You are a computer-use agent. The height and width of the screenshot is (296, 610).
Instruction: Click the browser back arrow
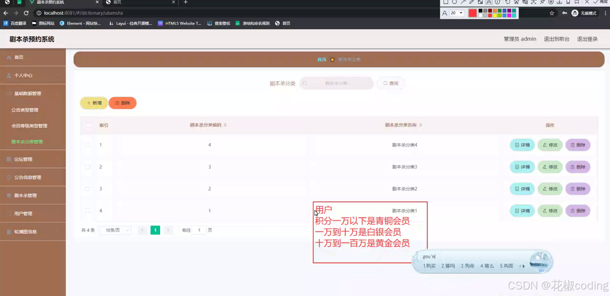[x=6, y=13]
